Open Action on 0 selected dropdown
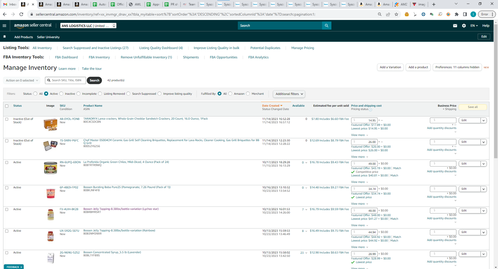 (22, 80)
